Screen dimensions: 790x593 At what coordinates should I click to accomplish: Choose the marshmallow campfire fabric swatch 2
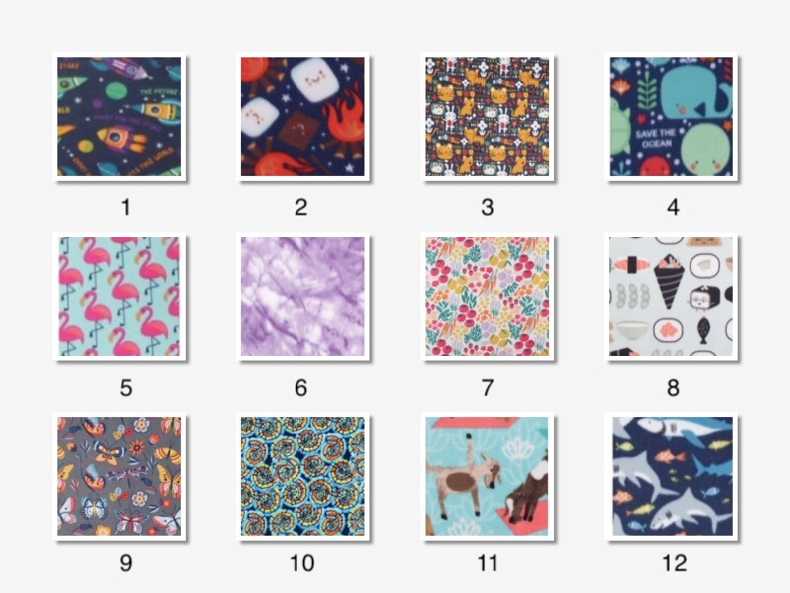coord(302,117)
